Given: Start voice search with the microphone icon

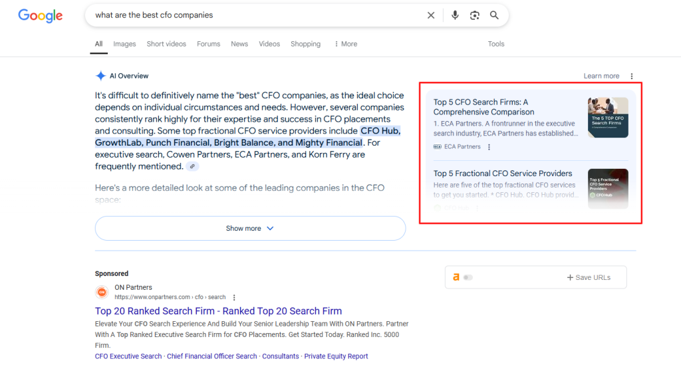Looking at the screenshot, I should [x=455, y=15].
